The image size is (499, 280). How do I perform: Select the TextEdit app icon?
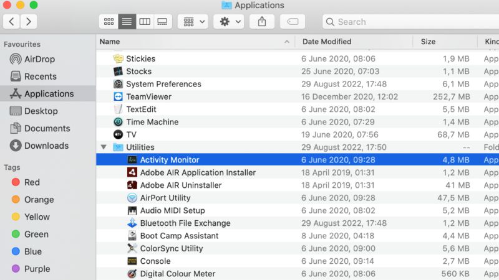click(118, 110)
